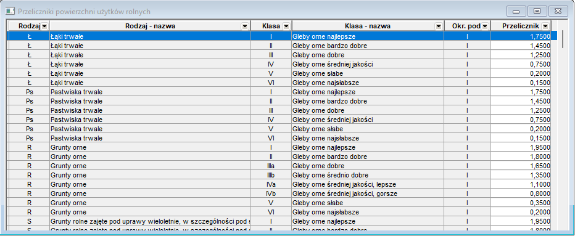This screenshot has width=575, height=236.
Task: Click Gleby orne średniej jakości, gorsze cell
Action: tap(368, 193)
